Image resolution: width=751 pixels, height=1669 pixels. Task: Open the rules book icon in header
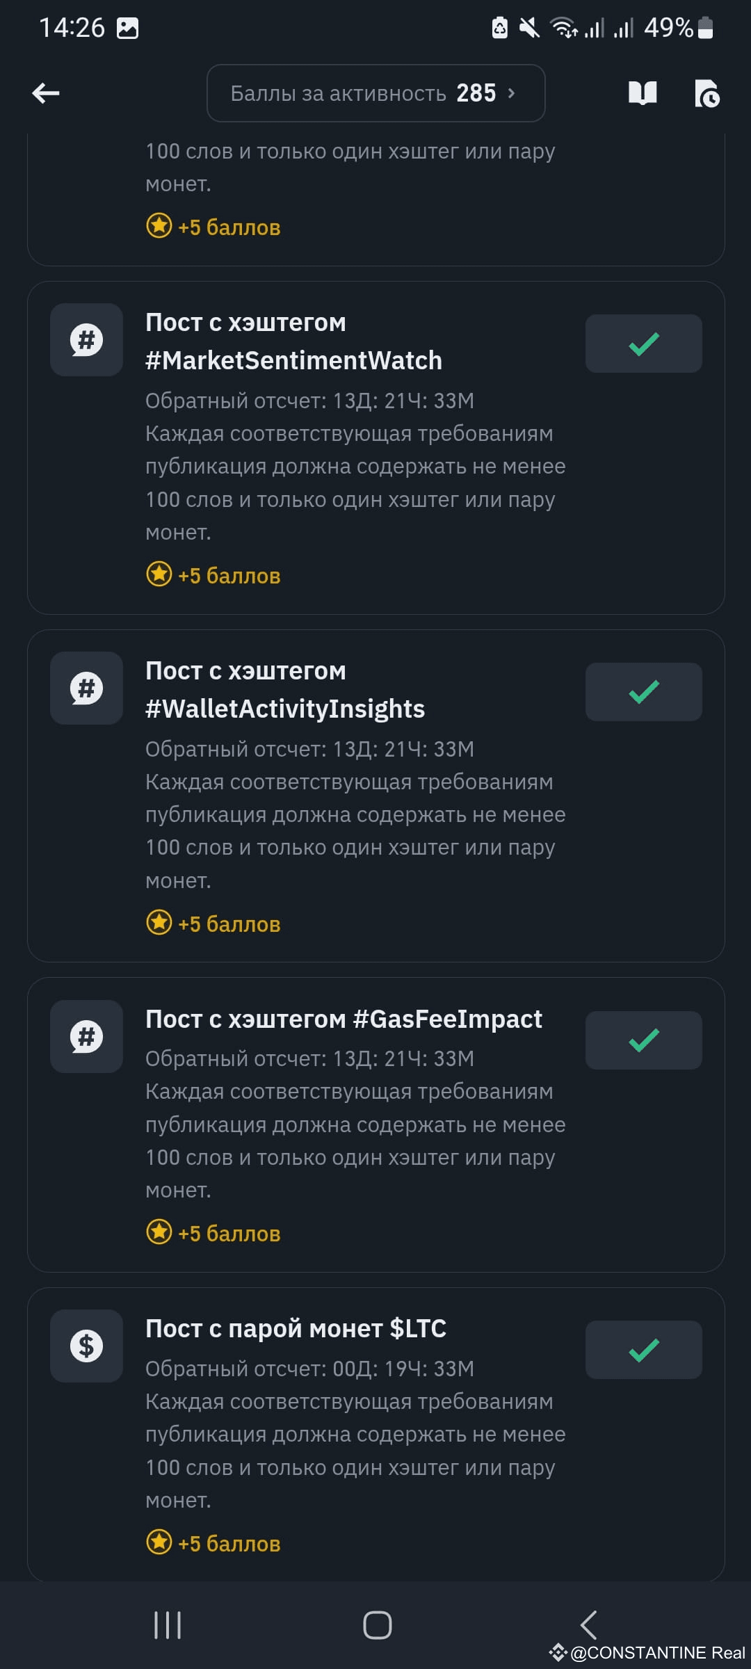[642, 93]
